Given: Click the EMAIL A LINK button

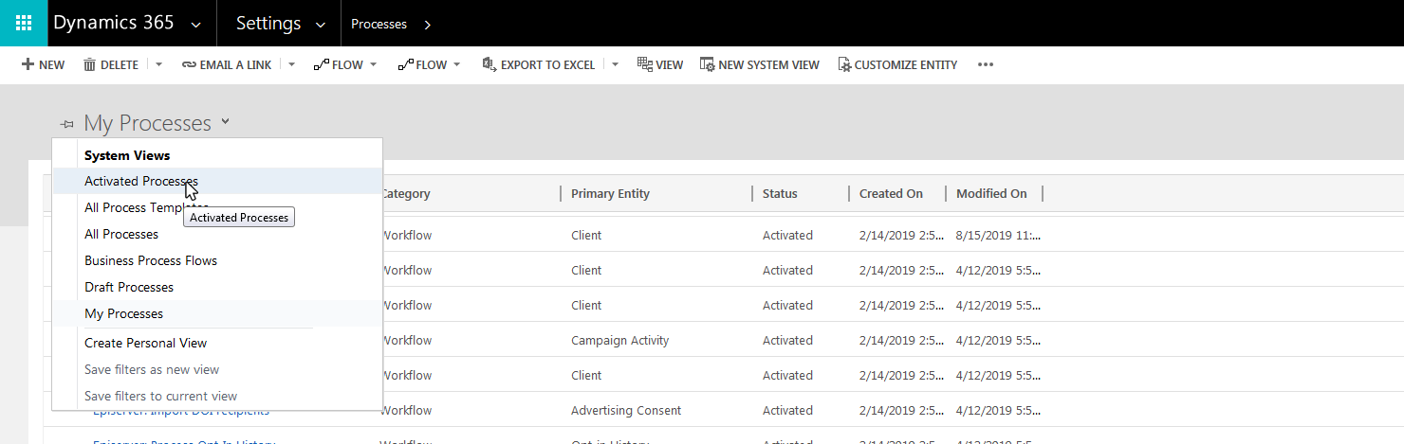Looking at the screenshot, I should point(226,65).
